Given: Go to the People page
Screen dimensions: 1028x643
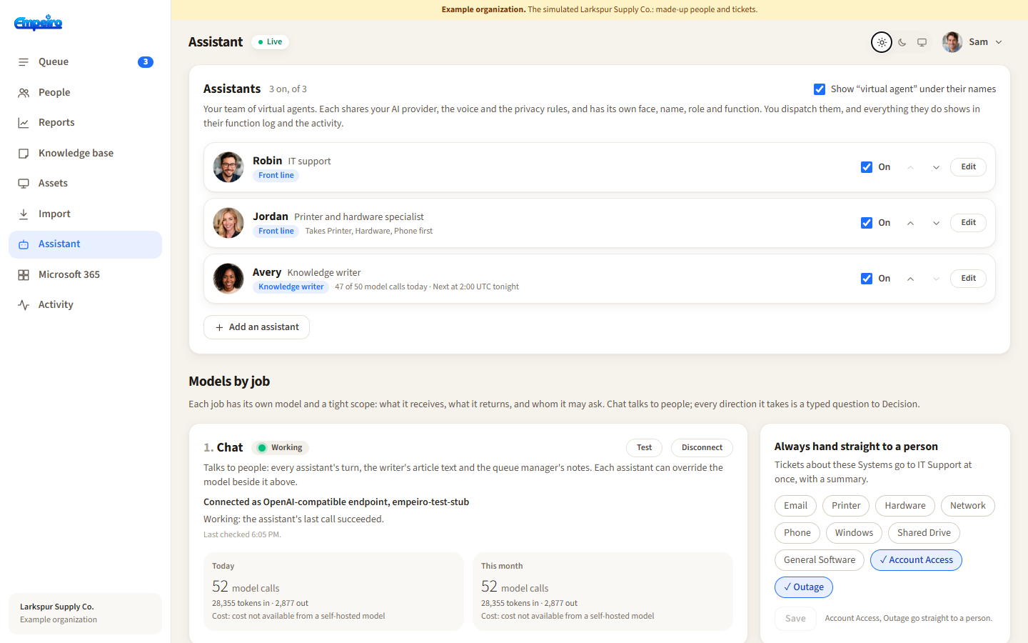Looking at the screenshot, I should [86, 93].
